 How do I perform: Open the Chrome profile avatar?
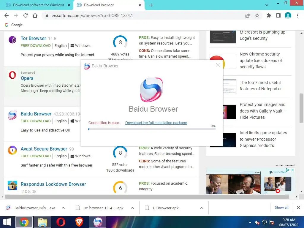288,15
